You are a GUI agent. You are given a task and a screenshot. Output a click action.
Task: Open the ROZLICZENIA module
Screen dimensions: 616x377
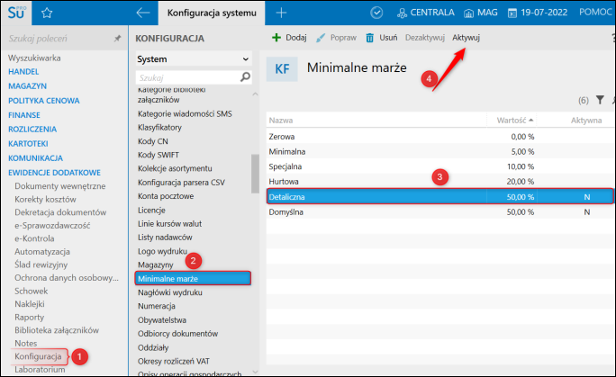click(x=32, y=129)
